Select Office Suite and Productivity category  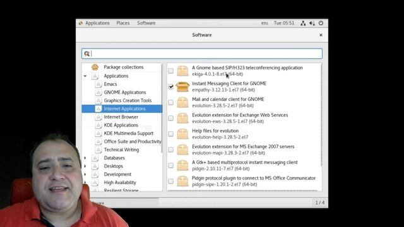click(133, 141)
